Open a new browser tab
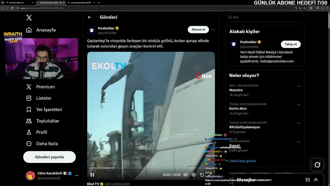The image size is (330, 186). tap(99, 3)
